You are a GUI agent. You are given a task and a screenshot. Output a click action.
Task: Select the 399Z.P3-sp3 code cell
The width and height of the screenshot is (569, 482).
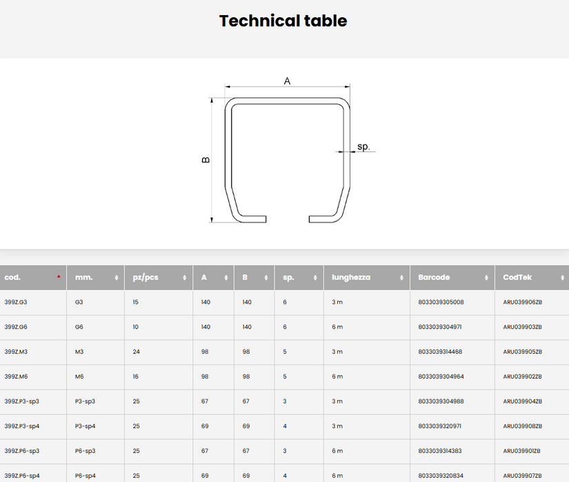[x=21, y=401]
